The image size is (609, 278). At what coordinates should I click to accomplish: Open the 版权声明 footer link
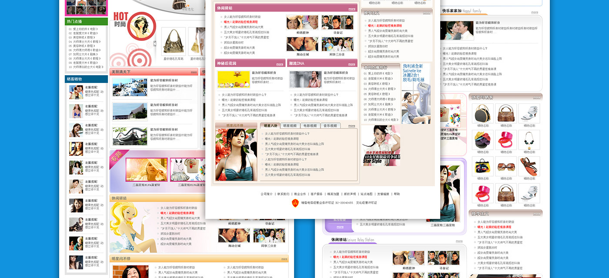click(350, 194)
